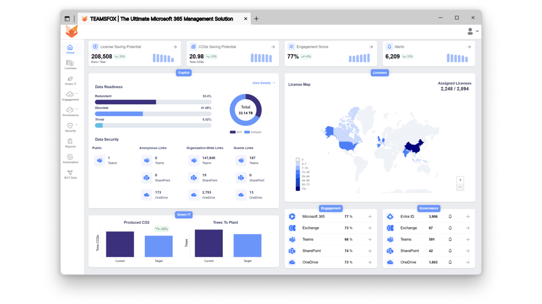
Task: Click the Teams icon under Guests Links
Action: [x=241, y=160]
